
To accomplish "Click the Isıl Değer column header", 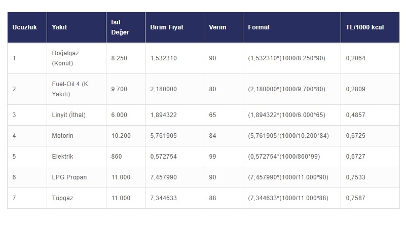I will 120,27.
